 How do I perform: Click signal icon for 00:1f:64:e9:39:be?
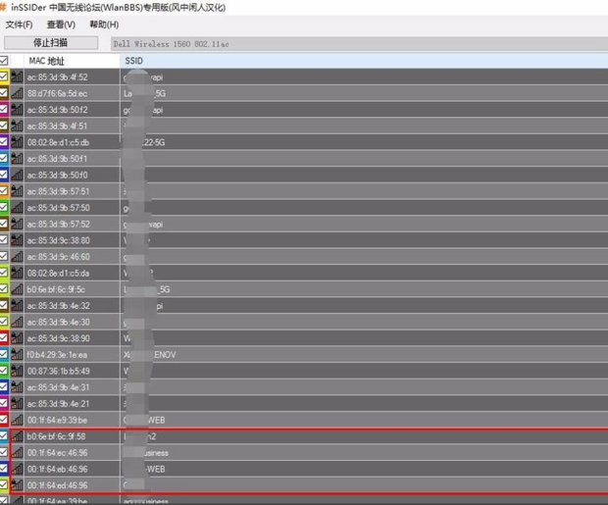17,420
